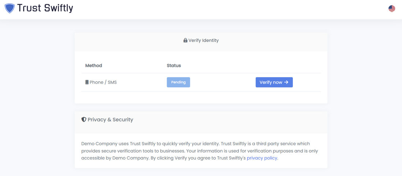Select the Phone / SMS method label

103,82
